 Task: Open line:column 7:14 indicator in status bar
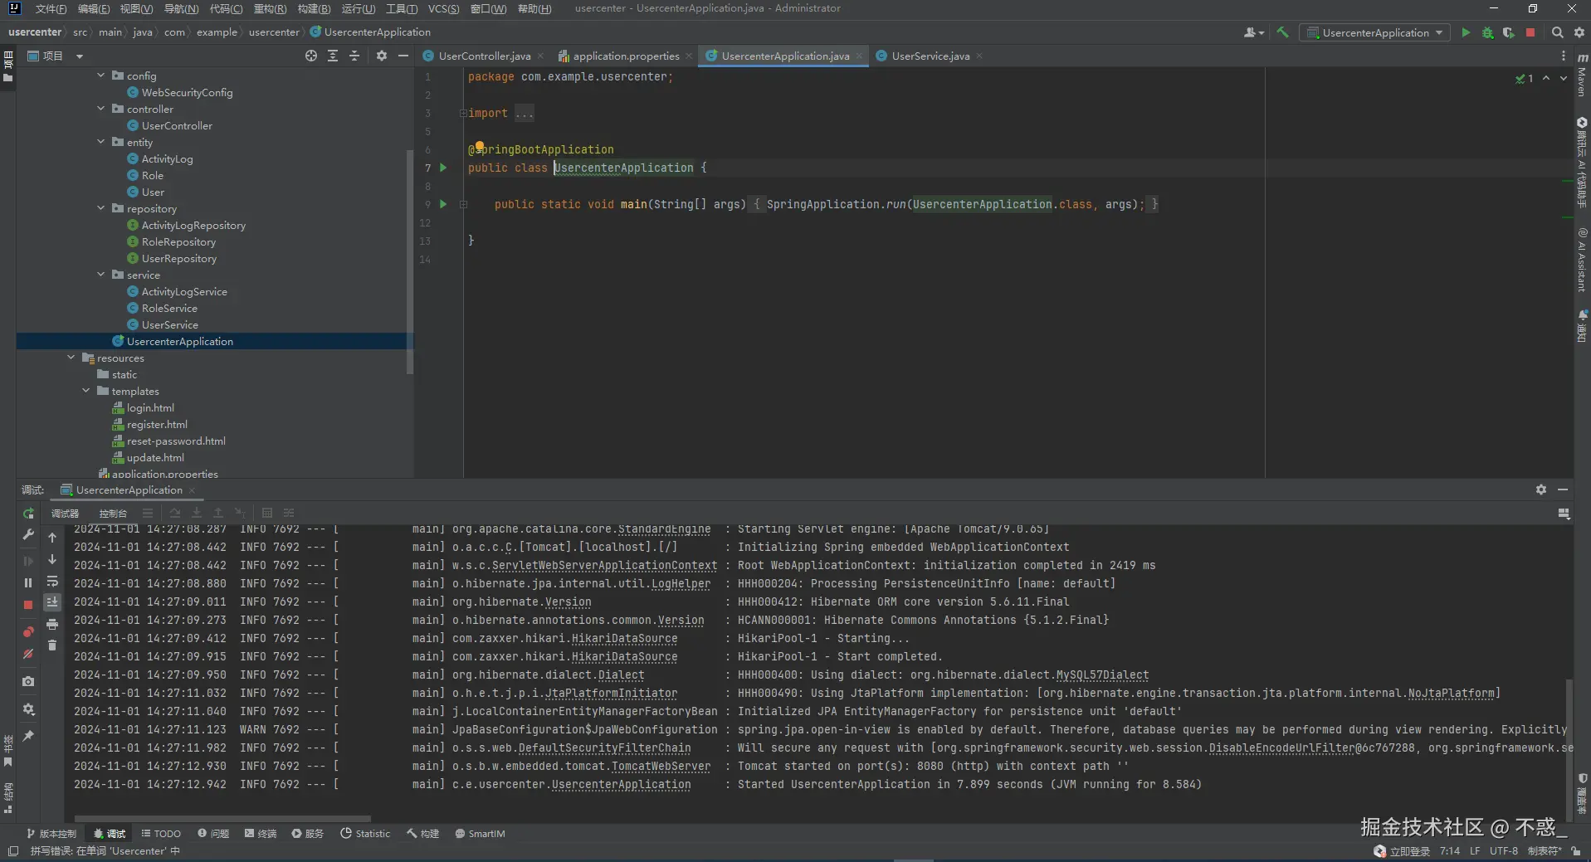click(x=1450, y=851)
